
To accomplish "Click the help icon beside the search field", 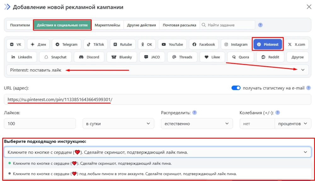I will tap(260, 25).
